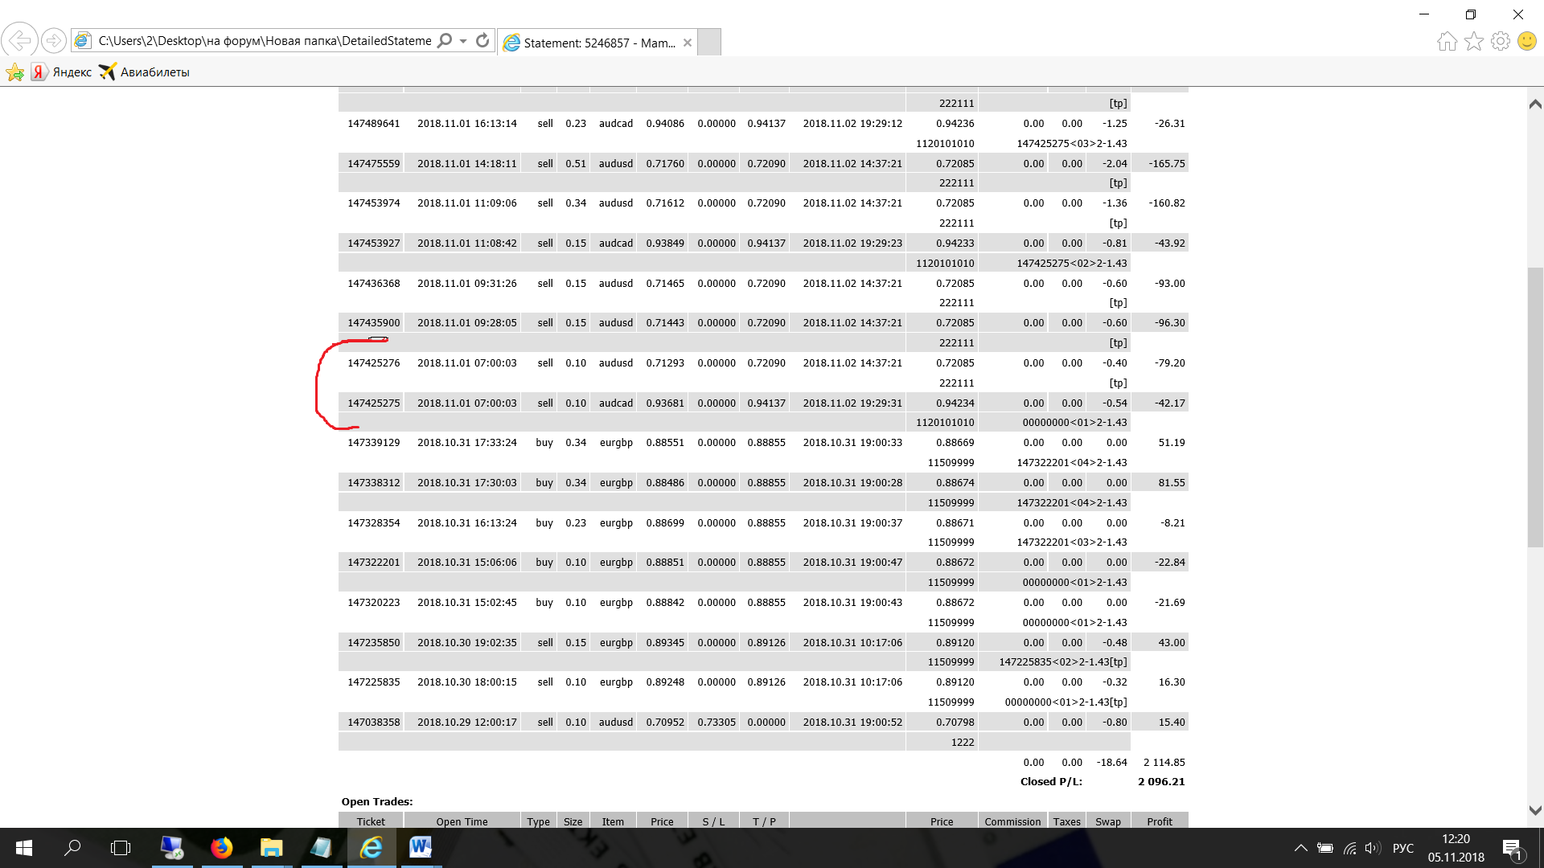Open the Windows Start menu
This screenshot has width=1544, height=868.
pyautogui.click(x=24, y=848)
